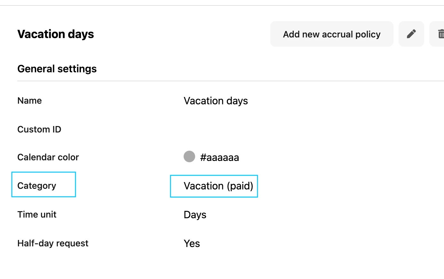Click the divider below General settings

231,81
